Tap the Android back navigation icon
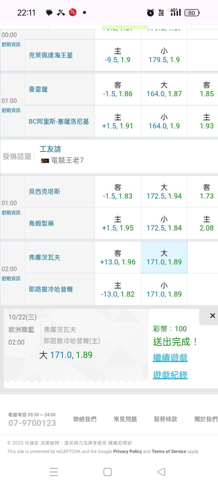Screen dimensions: 218x487 coord(161,472)
